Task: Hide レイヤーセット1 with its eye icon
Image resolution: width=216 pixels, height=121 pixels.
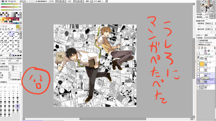Action: 198,57
